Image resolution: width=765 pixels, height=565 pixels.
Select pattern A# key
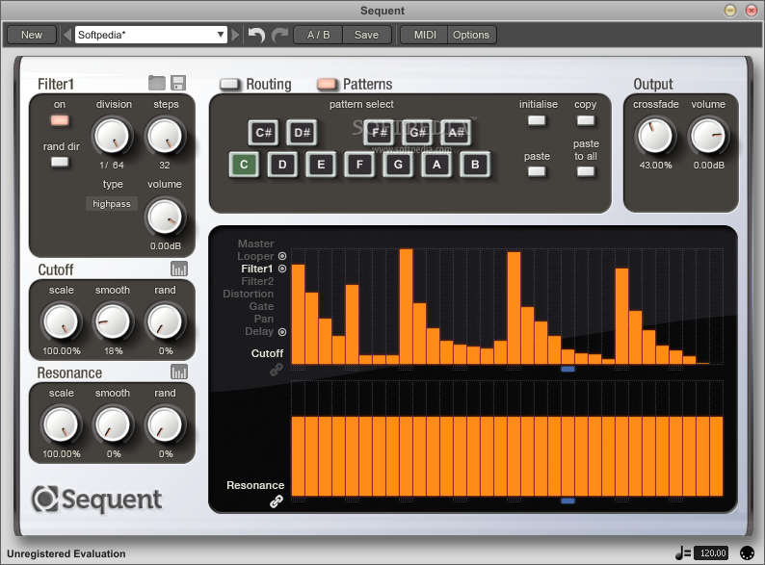pyautogui.click(x=456, y=133)
